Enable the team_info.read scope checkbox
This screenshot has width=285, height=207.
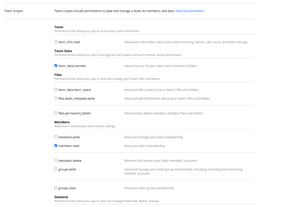point(56,42)
